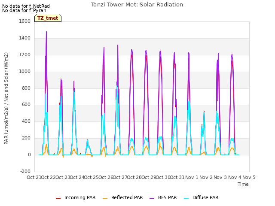
Task: Click the 1400 y-axis tick label
Action: pyautogui.click(x=25, y=38)
